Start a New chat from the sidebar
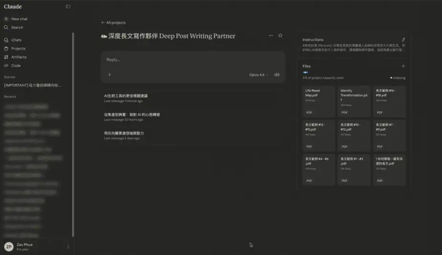442x255 pixels. pyautogui.click(x=19, y=19)
